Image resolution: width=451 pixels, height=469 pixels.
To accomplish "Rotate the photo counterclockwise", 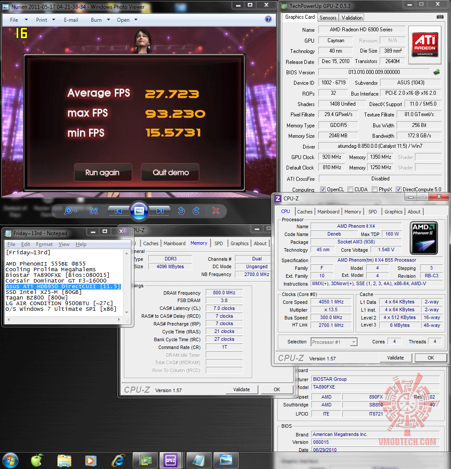I will pyautogui.click(x=181, y=211).
